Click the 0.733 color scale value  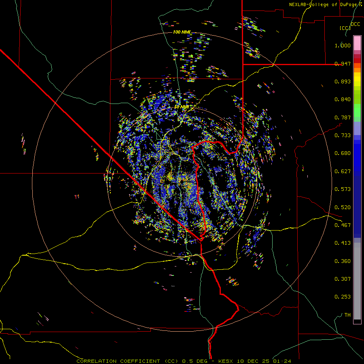(x=343, y=135)
